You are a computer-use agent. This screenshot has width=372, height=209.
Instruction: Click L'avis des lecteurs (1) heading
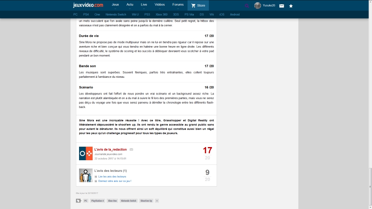point(110,171)
